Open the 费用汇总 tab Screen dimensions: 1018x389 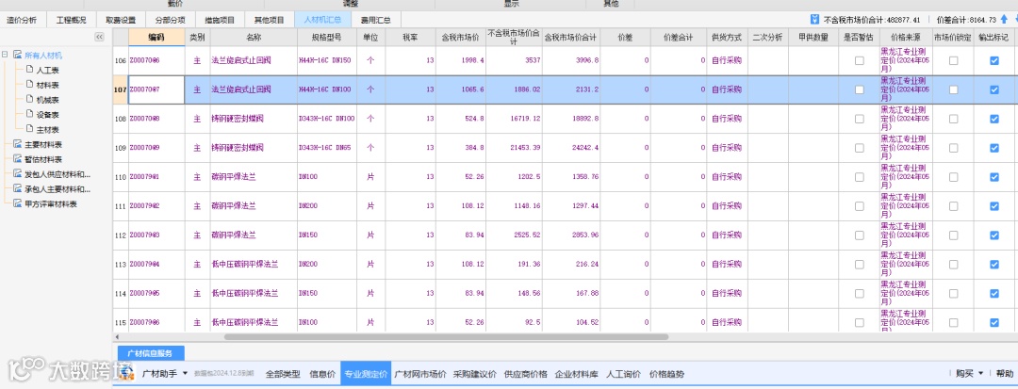375,20
